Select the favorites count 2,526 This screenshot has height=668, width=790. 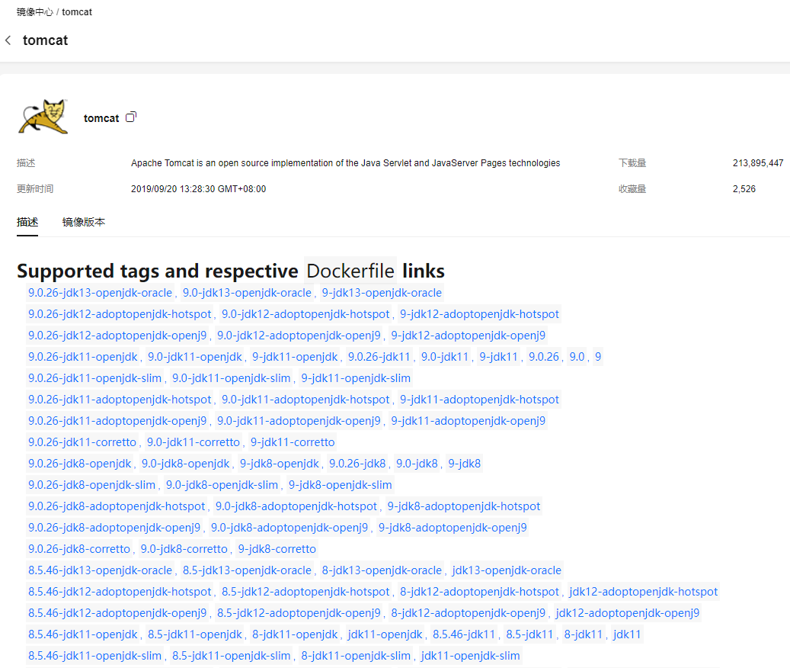744,189
